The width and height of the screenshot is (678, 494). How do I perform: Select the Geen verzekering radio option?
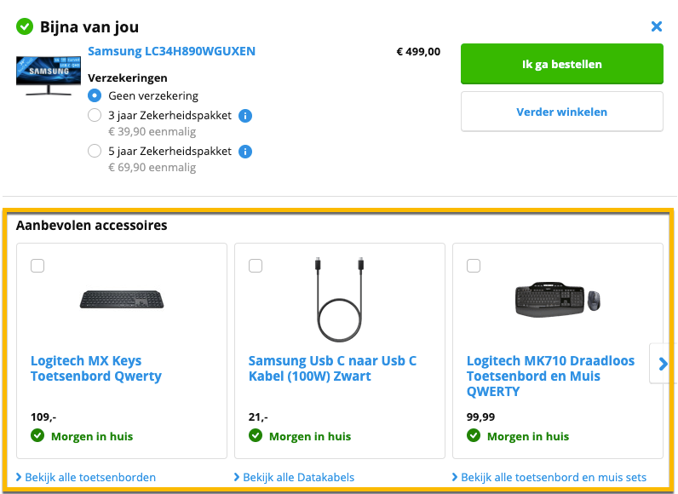95,95
